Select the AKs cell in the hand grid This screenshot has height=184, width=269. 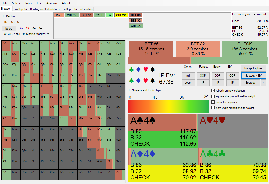(16, 46)
